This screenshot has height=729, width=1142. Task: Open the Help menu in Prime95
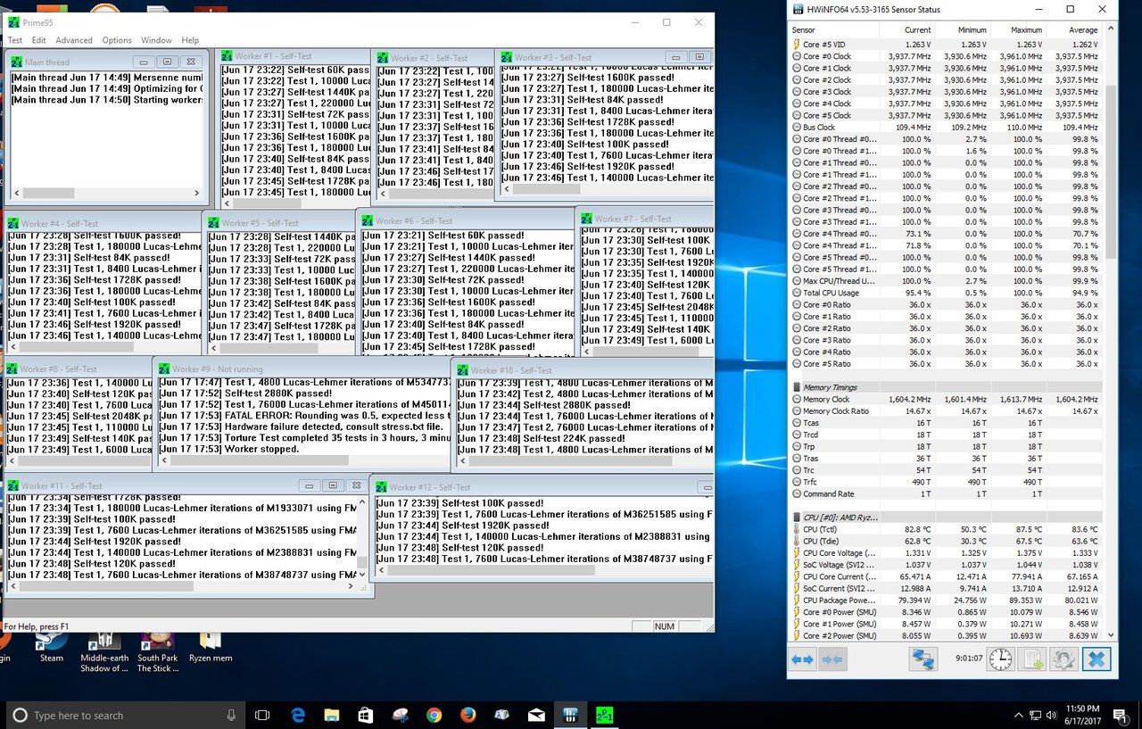(x=190, y=40)
